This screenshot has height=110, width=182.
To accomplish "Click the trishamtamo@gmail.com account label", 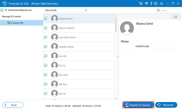I will click(x=20, y=10).
